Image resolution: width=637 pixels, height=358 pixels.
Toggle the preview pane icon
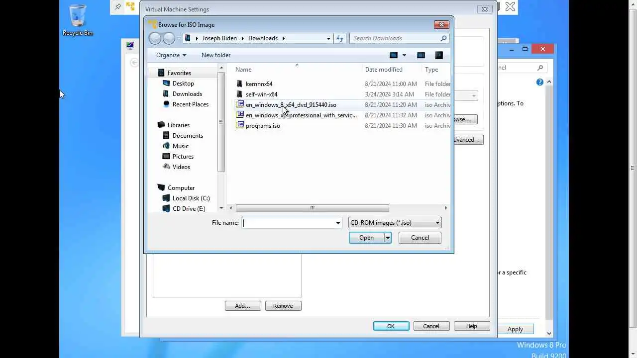[x=421, y=55]
